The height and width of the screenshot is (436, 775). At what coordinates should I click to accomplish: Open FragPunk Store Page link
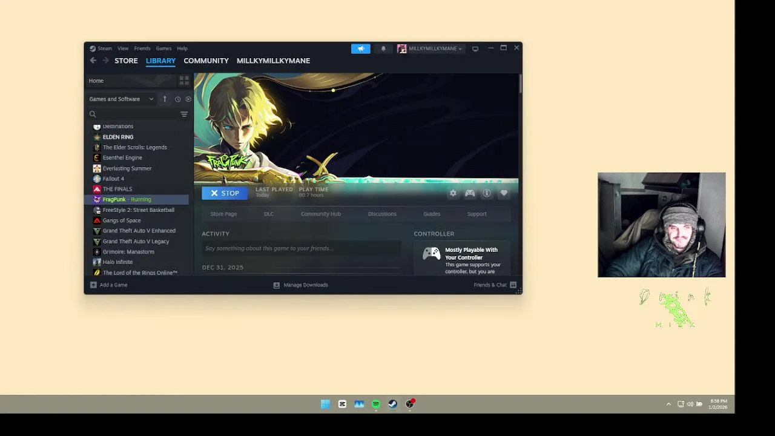point(223,214)
